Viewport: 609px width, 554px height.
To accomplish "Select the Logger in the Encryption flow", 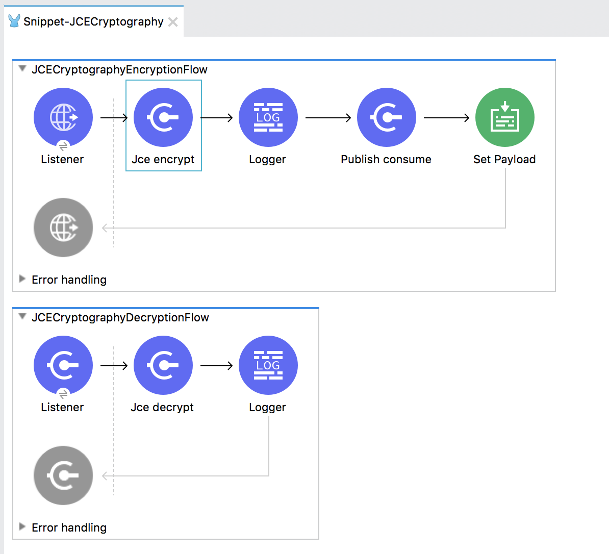I will click(x=268, y=117).
